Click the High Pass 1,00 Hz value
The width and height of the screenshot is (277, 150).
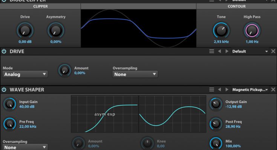pos(252,42)
